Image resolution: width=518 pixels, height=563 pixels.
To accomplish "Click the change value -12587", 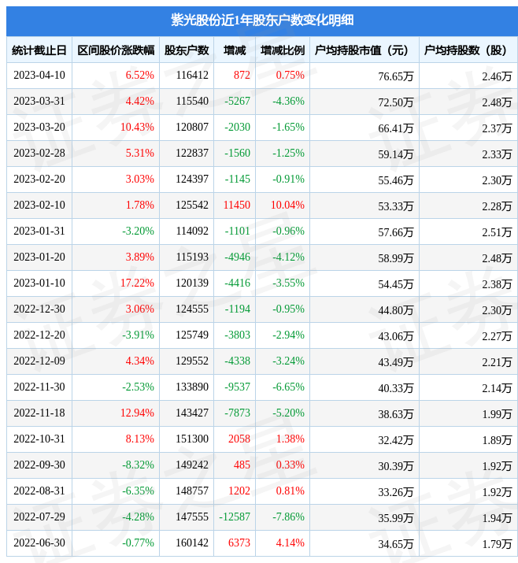I will (235, 517).
